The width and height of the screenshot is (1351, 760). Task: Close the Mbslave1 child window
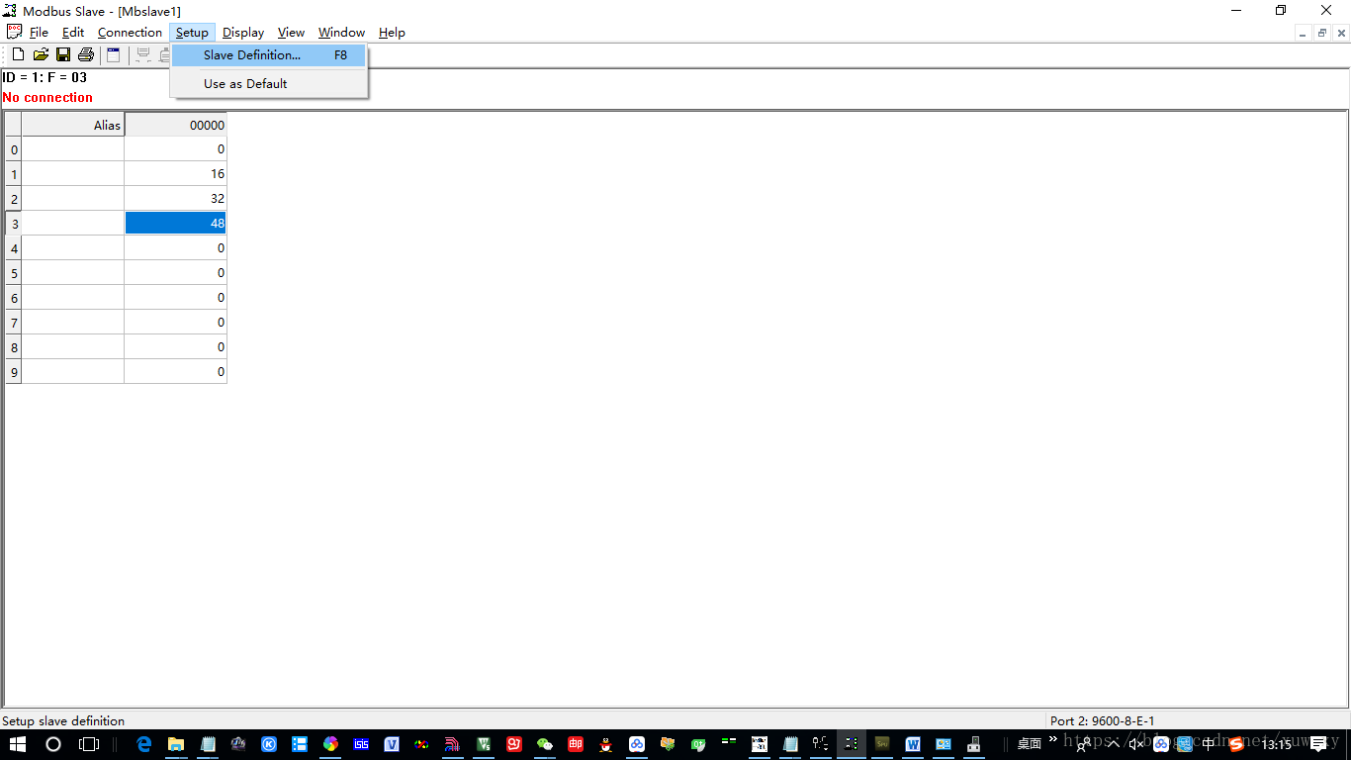[x=1340, y=33]
